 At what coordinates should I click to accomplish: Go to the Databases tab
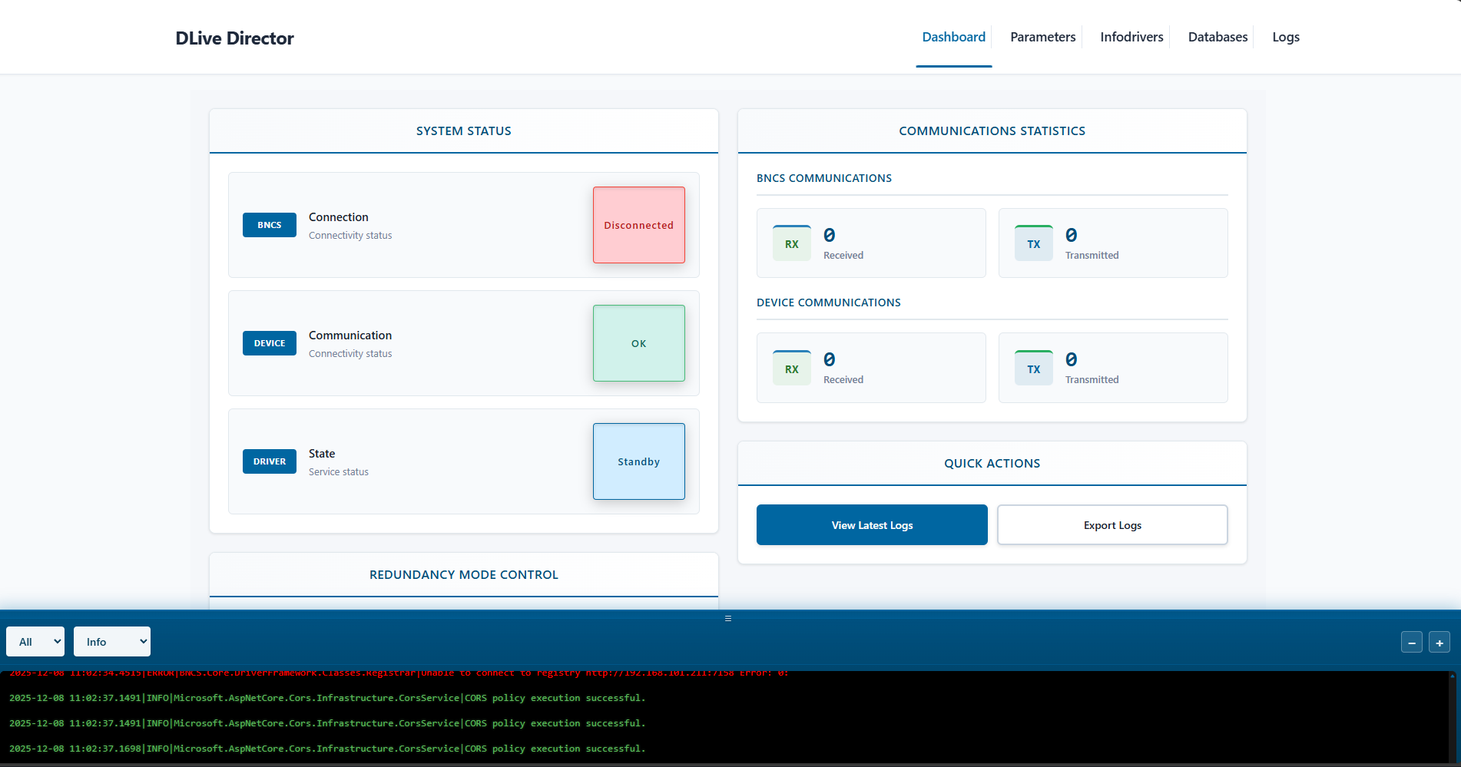(x=1217, y=37)
